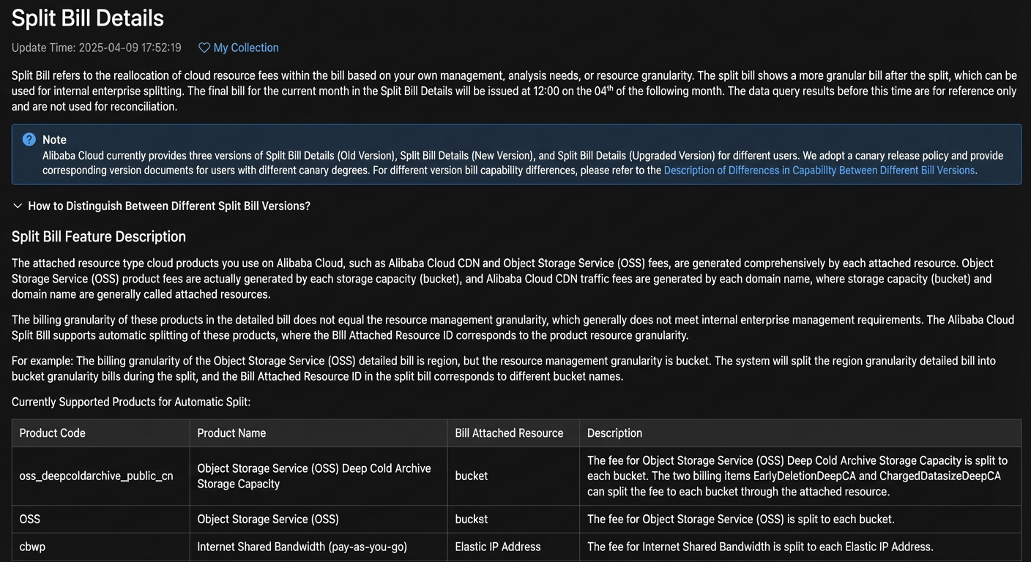1031x562 pixels.
Task: Click the question mark Note icon
Action: (x=29, y=139)
